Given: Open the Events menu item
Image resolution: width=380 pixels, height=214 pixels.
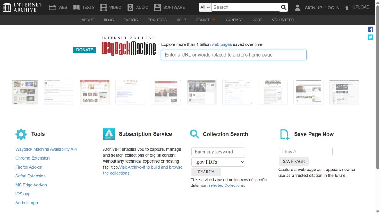Looking at the screenshot, I should 131,20.
